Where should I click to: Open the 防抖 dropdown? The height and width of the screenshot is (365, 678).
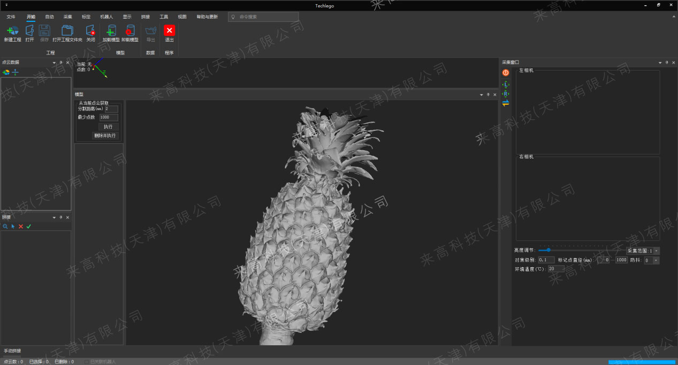pos(656,260)
